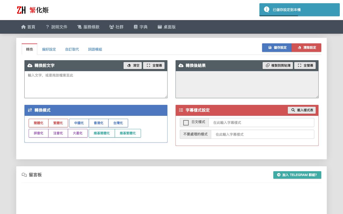343x214 pixels.
Task: Click the eraser icon in 清除設定
Action: tap(299, 48)
